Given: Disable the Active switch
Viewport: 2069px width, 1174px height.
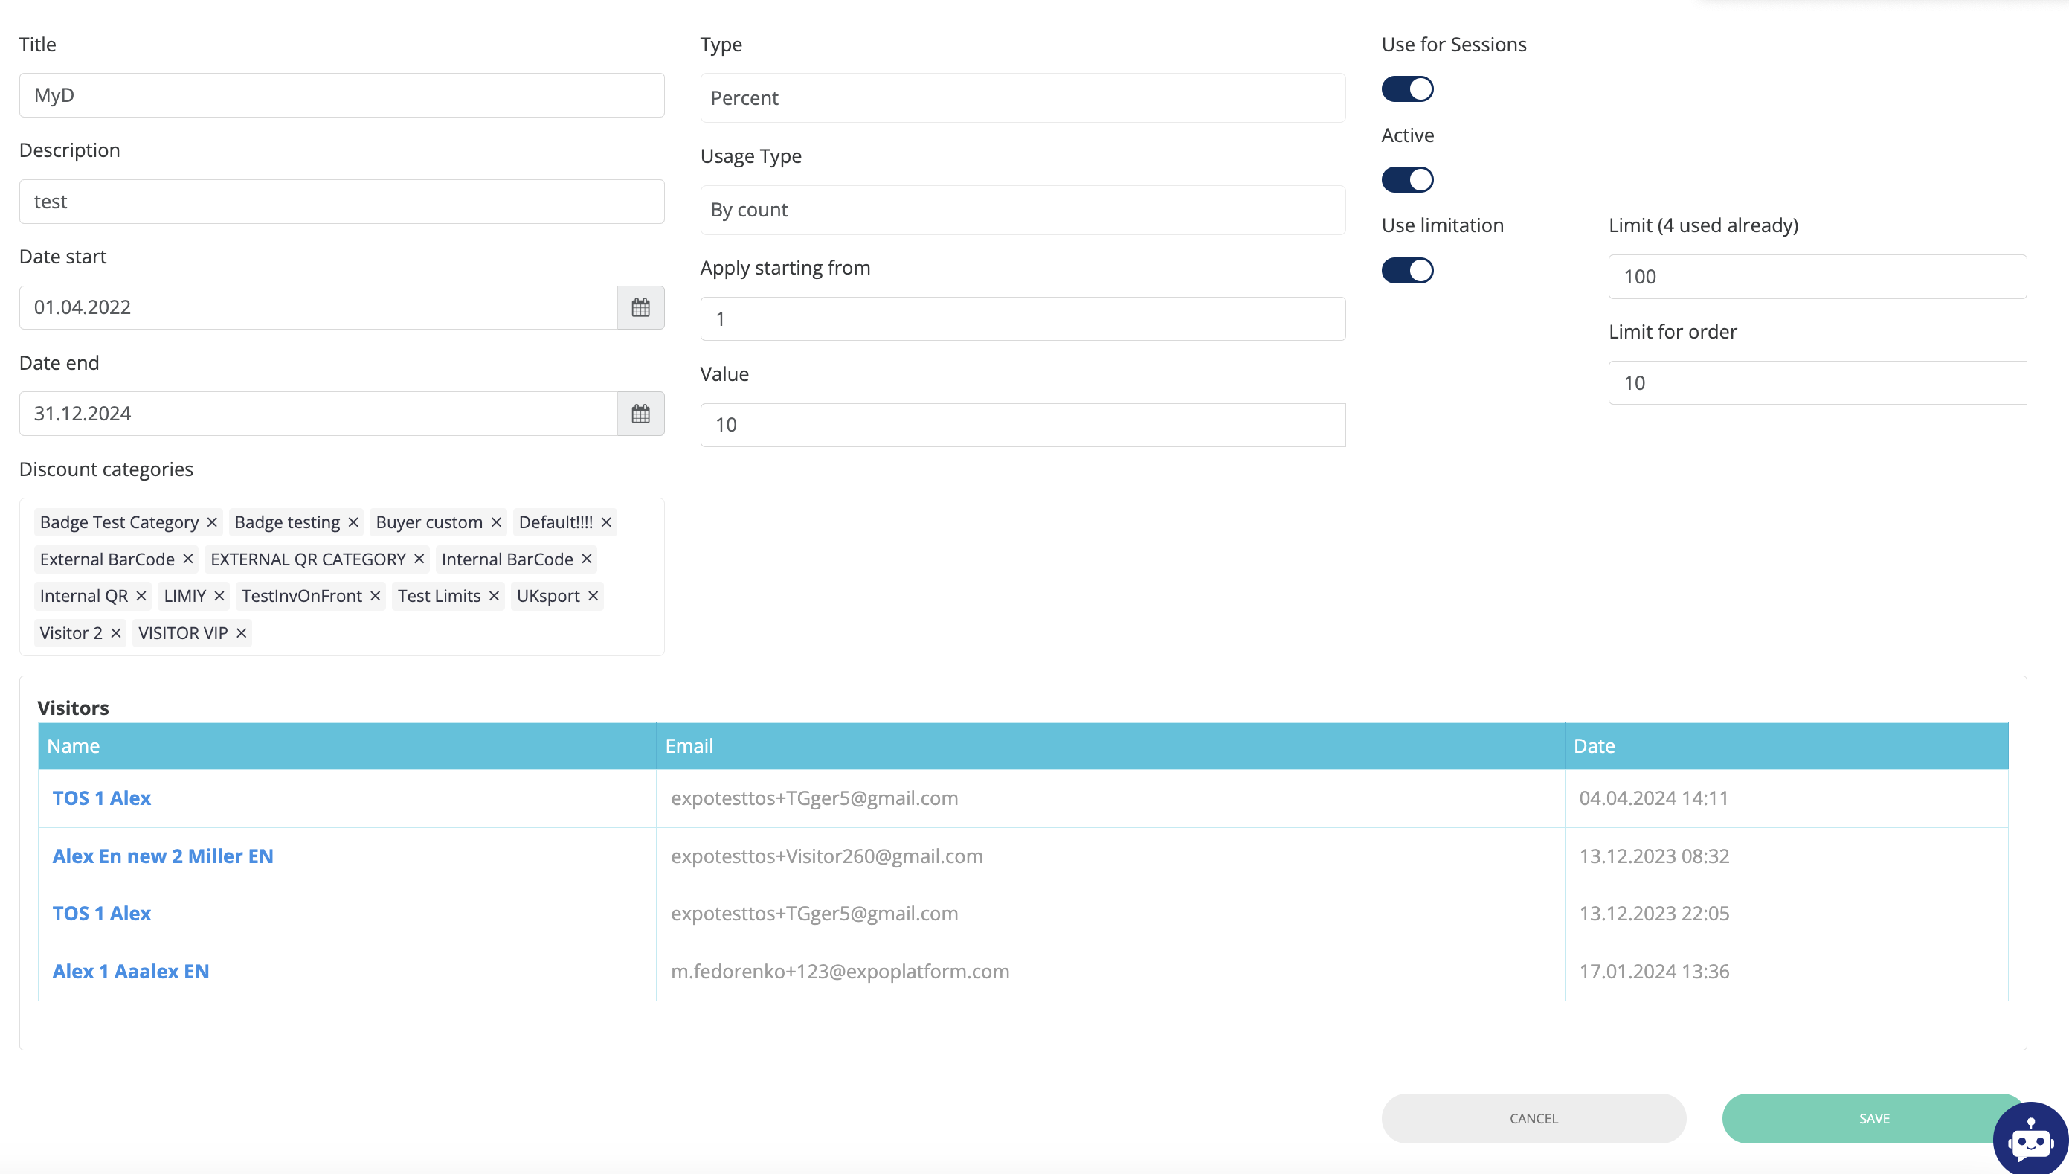Looking at the screenshot, I should pyautogui.click(x=1407, y=179).
